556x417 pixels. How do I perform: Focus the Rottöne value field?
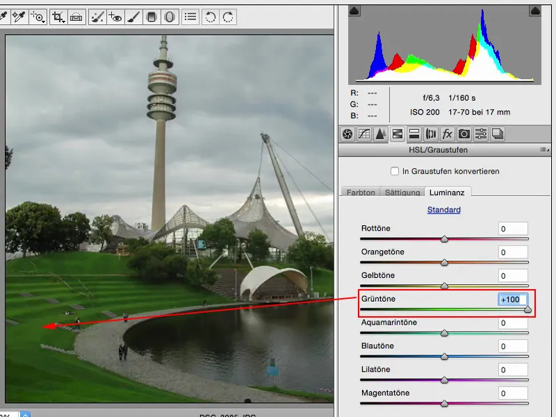[x=513, y=229]
